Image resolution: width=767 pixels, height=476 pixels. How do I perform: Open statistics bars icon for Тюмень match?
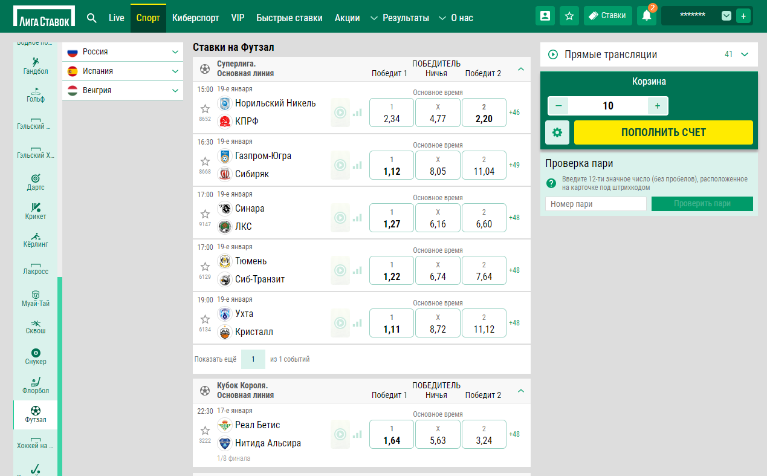tap(357, 270)
